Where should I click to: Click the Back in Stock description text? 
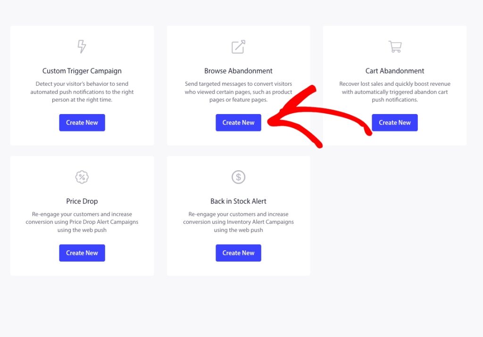[238, 222]
